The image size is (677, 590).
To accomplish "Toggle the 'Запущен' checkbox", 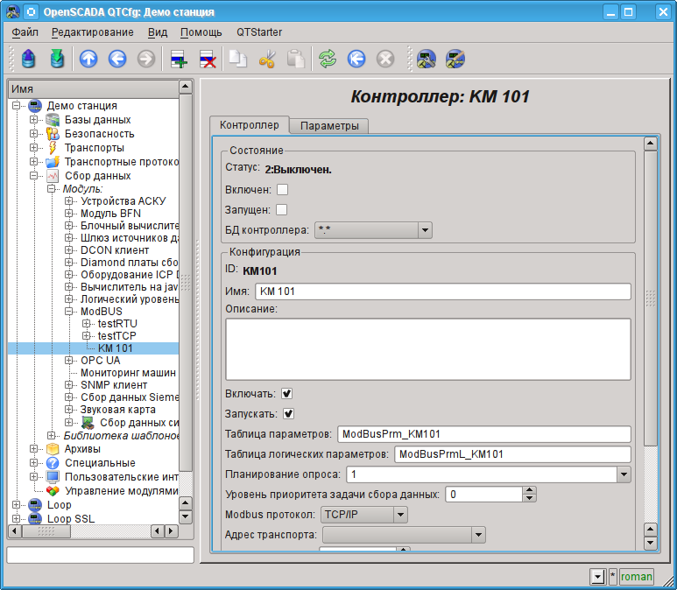I will (x=282, y=210).
